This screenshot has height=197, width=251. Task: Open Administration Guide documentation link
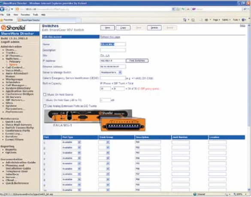[x=21, y=162]
